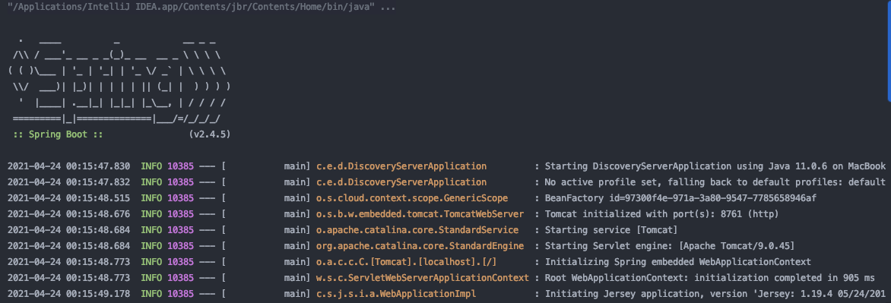Click the blue console scrollbar thumb
Screen dimensions: 891x303
889,50
